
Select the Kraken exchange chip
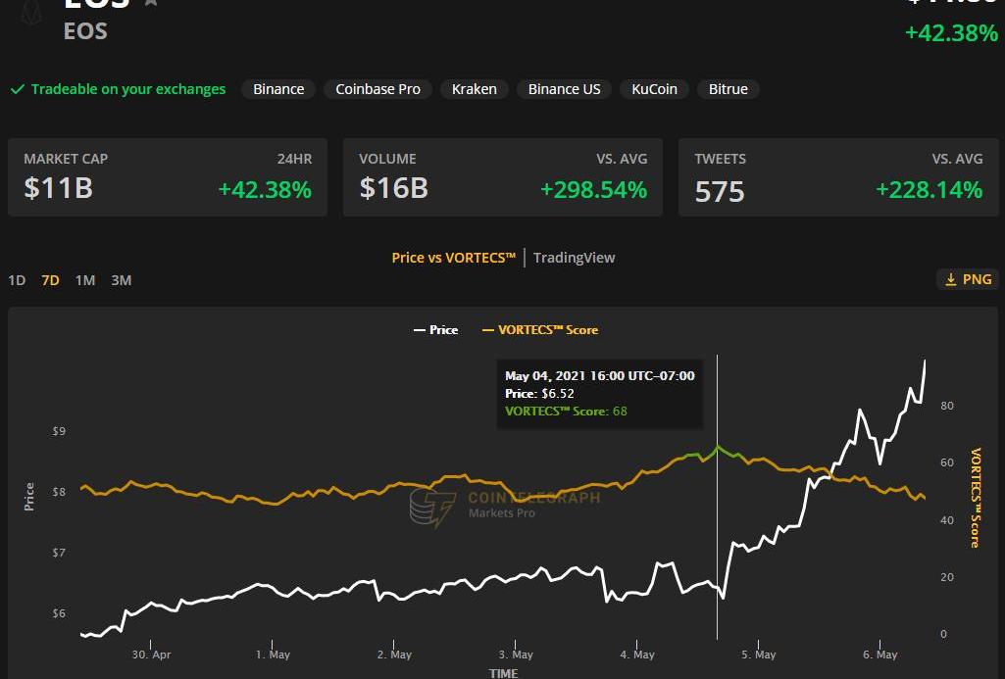click(x=474, y=89)
